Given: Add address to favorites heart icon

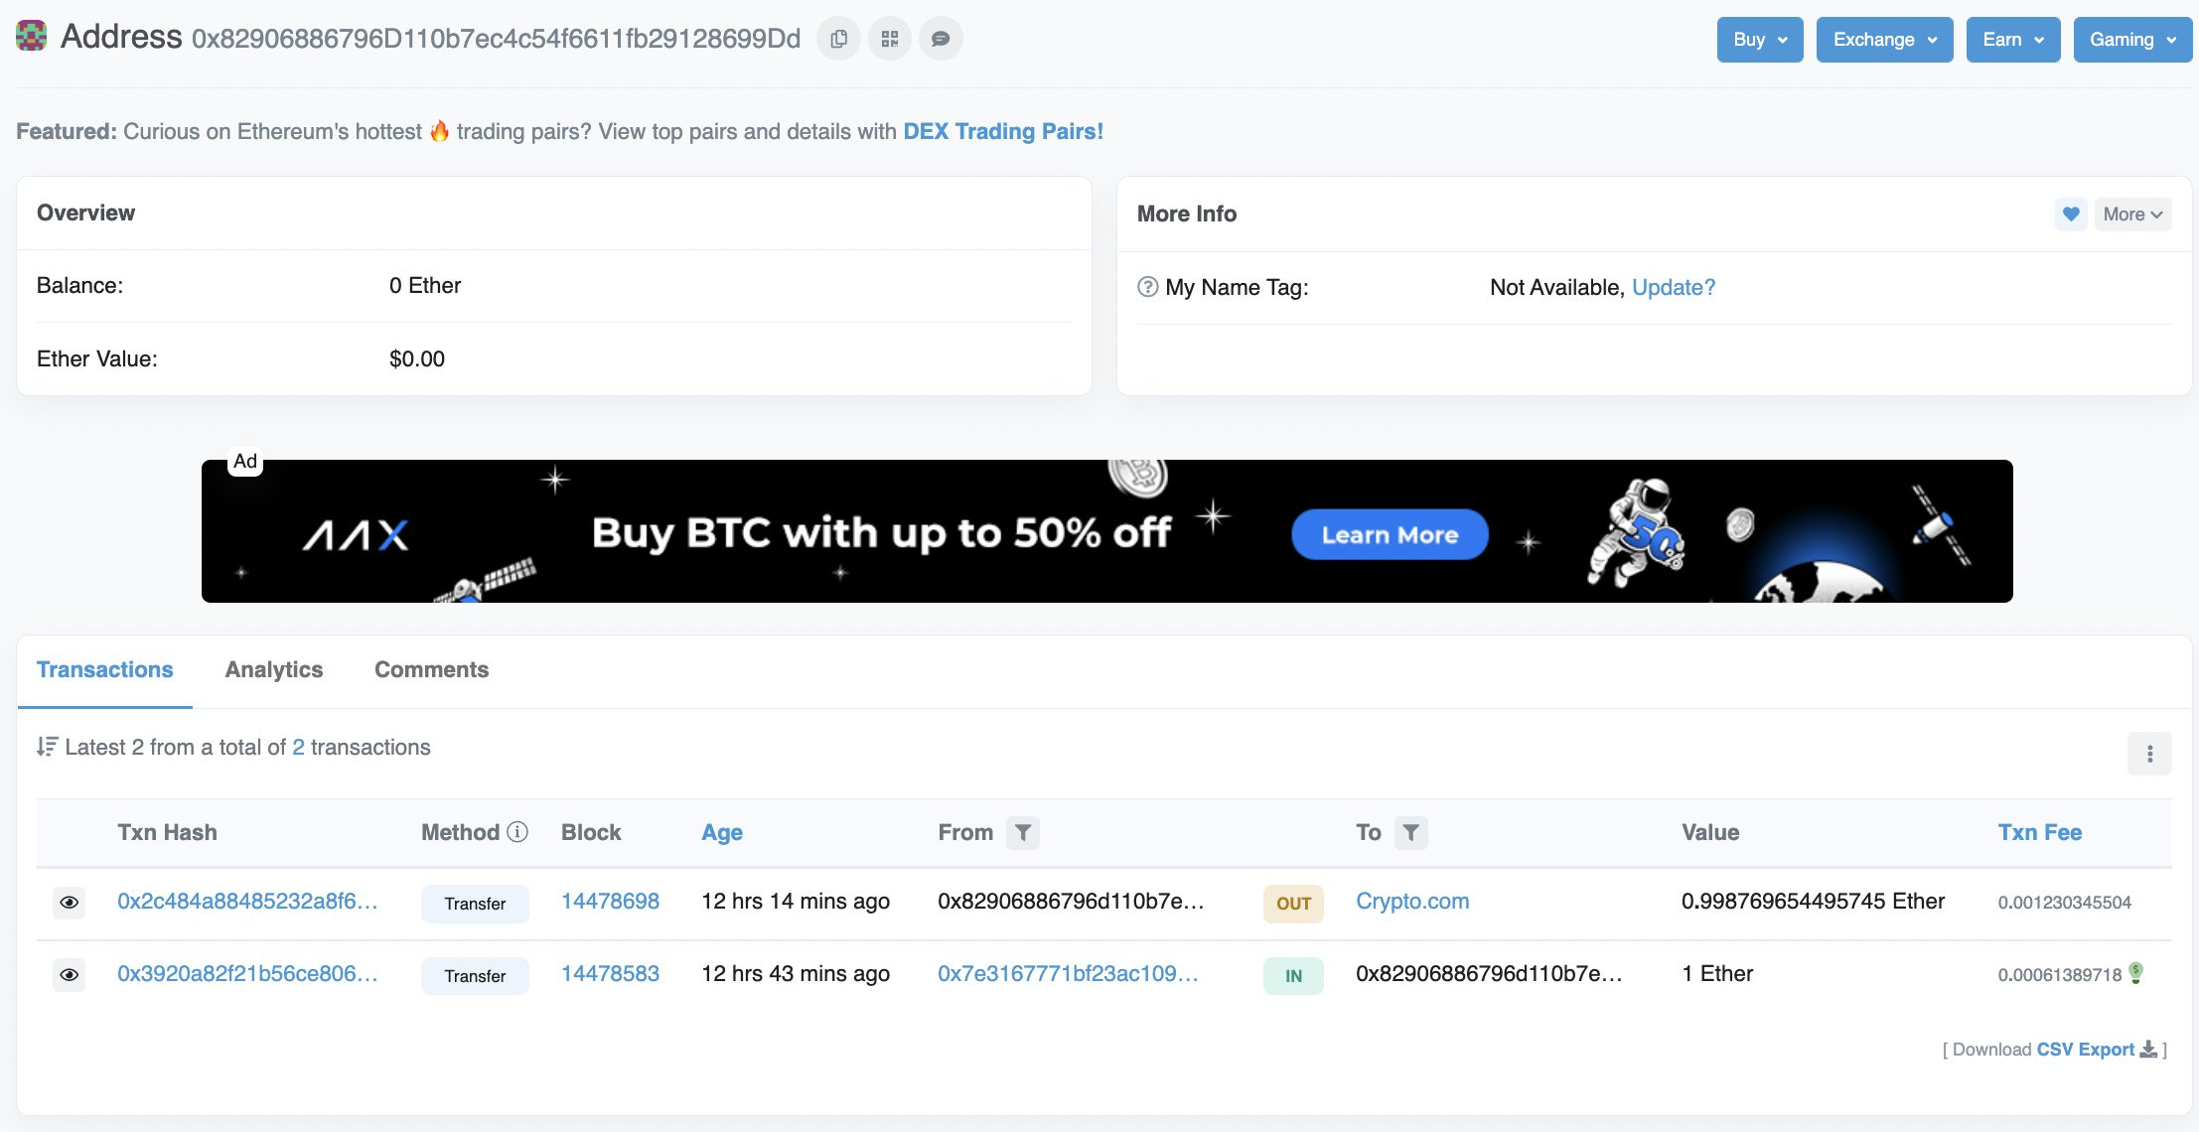Looking at the screenshot, I should coord(2071,214).
